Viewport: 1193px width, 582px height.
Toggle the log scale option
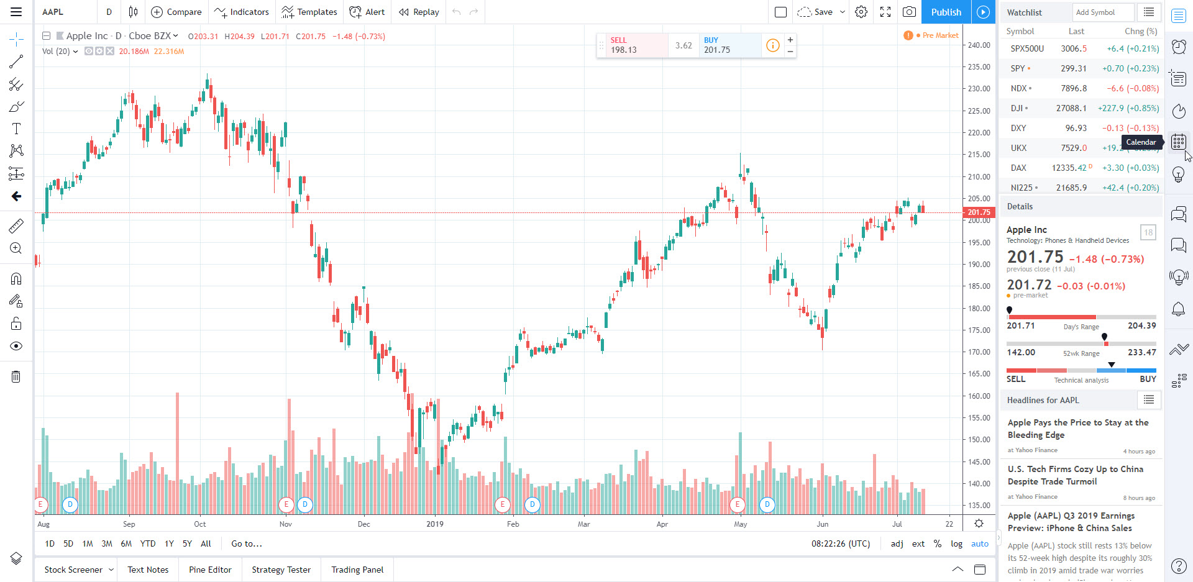coord(956,543)
